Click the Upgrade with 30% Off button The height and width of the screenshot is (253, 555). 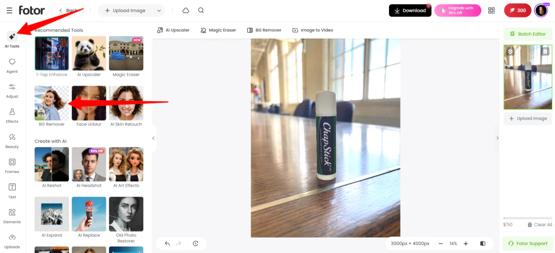click(x=457, y=10)
